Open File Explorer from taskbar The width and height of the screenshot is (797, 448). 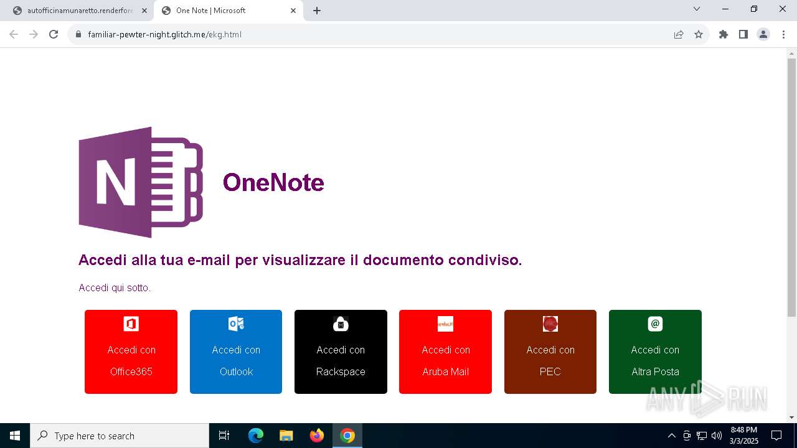286,436
